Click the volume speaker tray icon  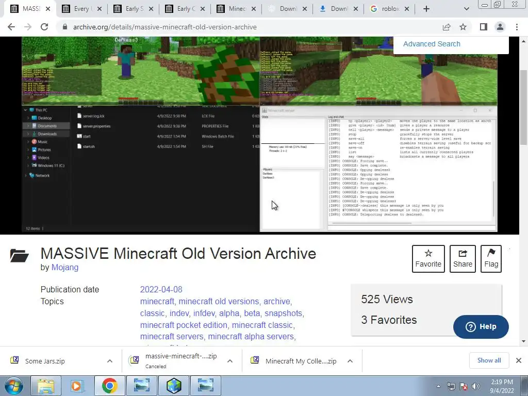pos(476,386)
